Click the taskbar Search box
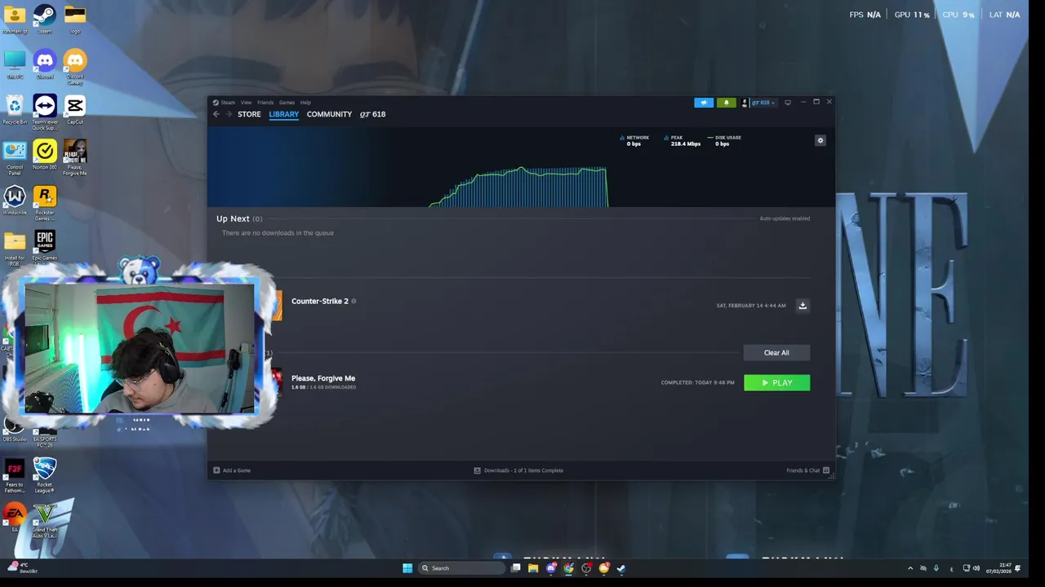Screen dimensions: 1045x587 pyautogui.click(x=461, y=568)
